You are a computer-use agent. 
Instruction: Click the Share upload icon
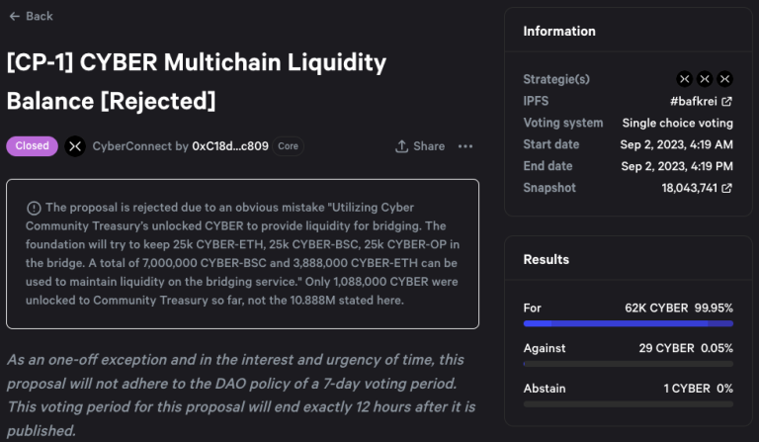click(401, 146)
